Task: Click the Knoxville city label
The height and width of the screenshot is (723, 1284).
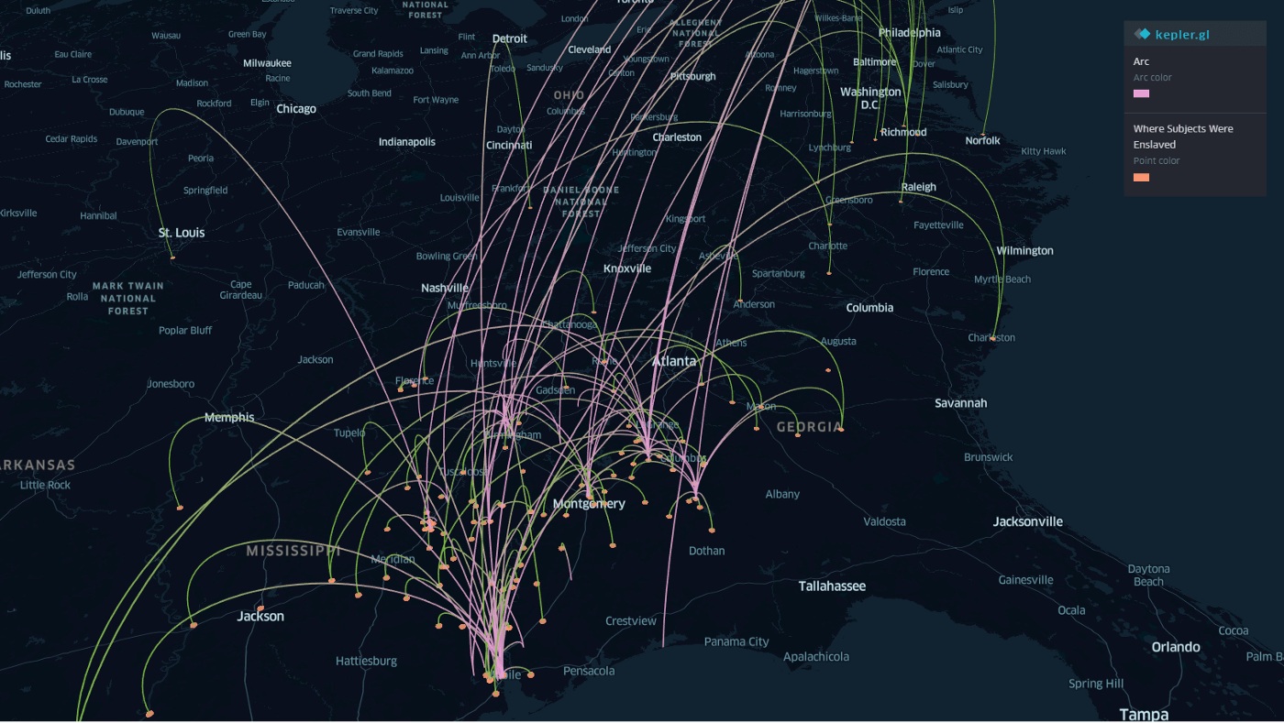Action: coord(627,268)
